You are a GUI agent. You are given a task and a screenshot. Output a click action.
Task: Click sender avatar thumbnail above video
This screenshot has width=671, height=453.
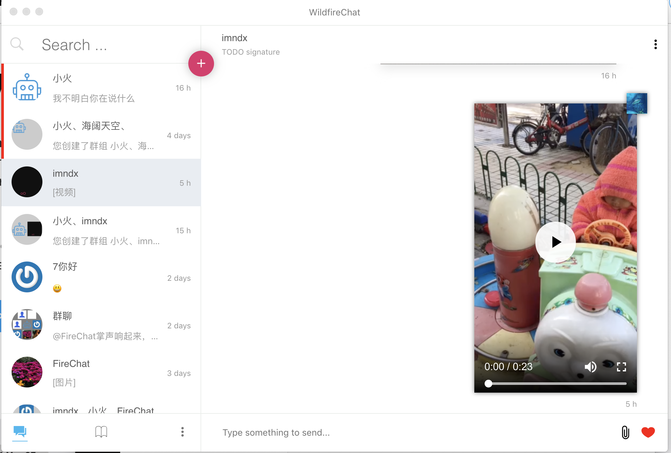(637, 103)
